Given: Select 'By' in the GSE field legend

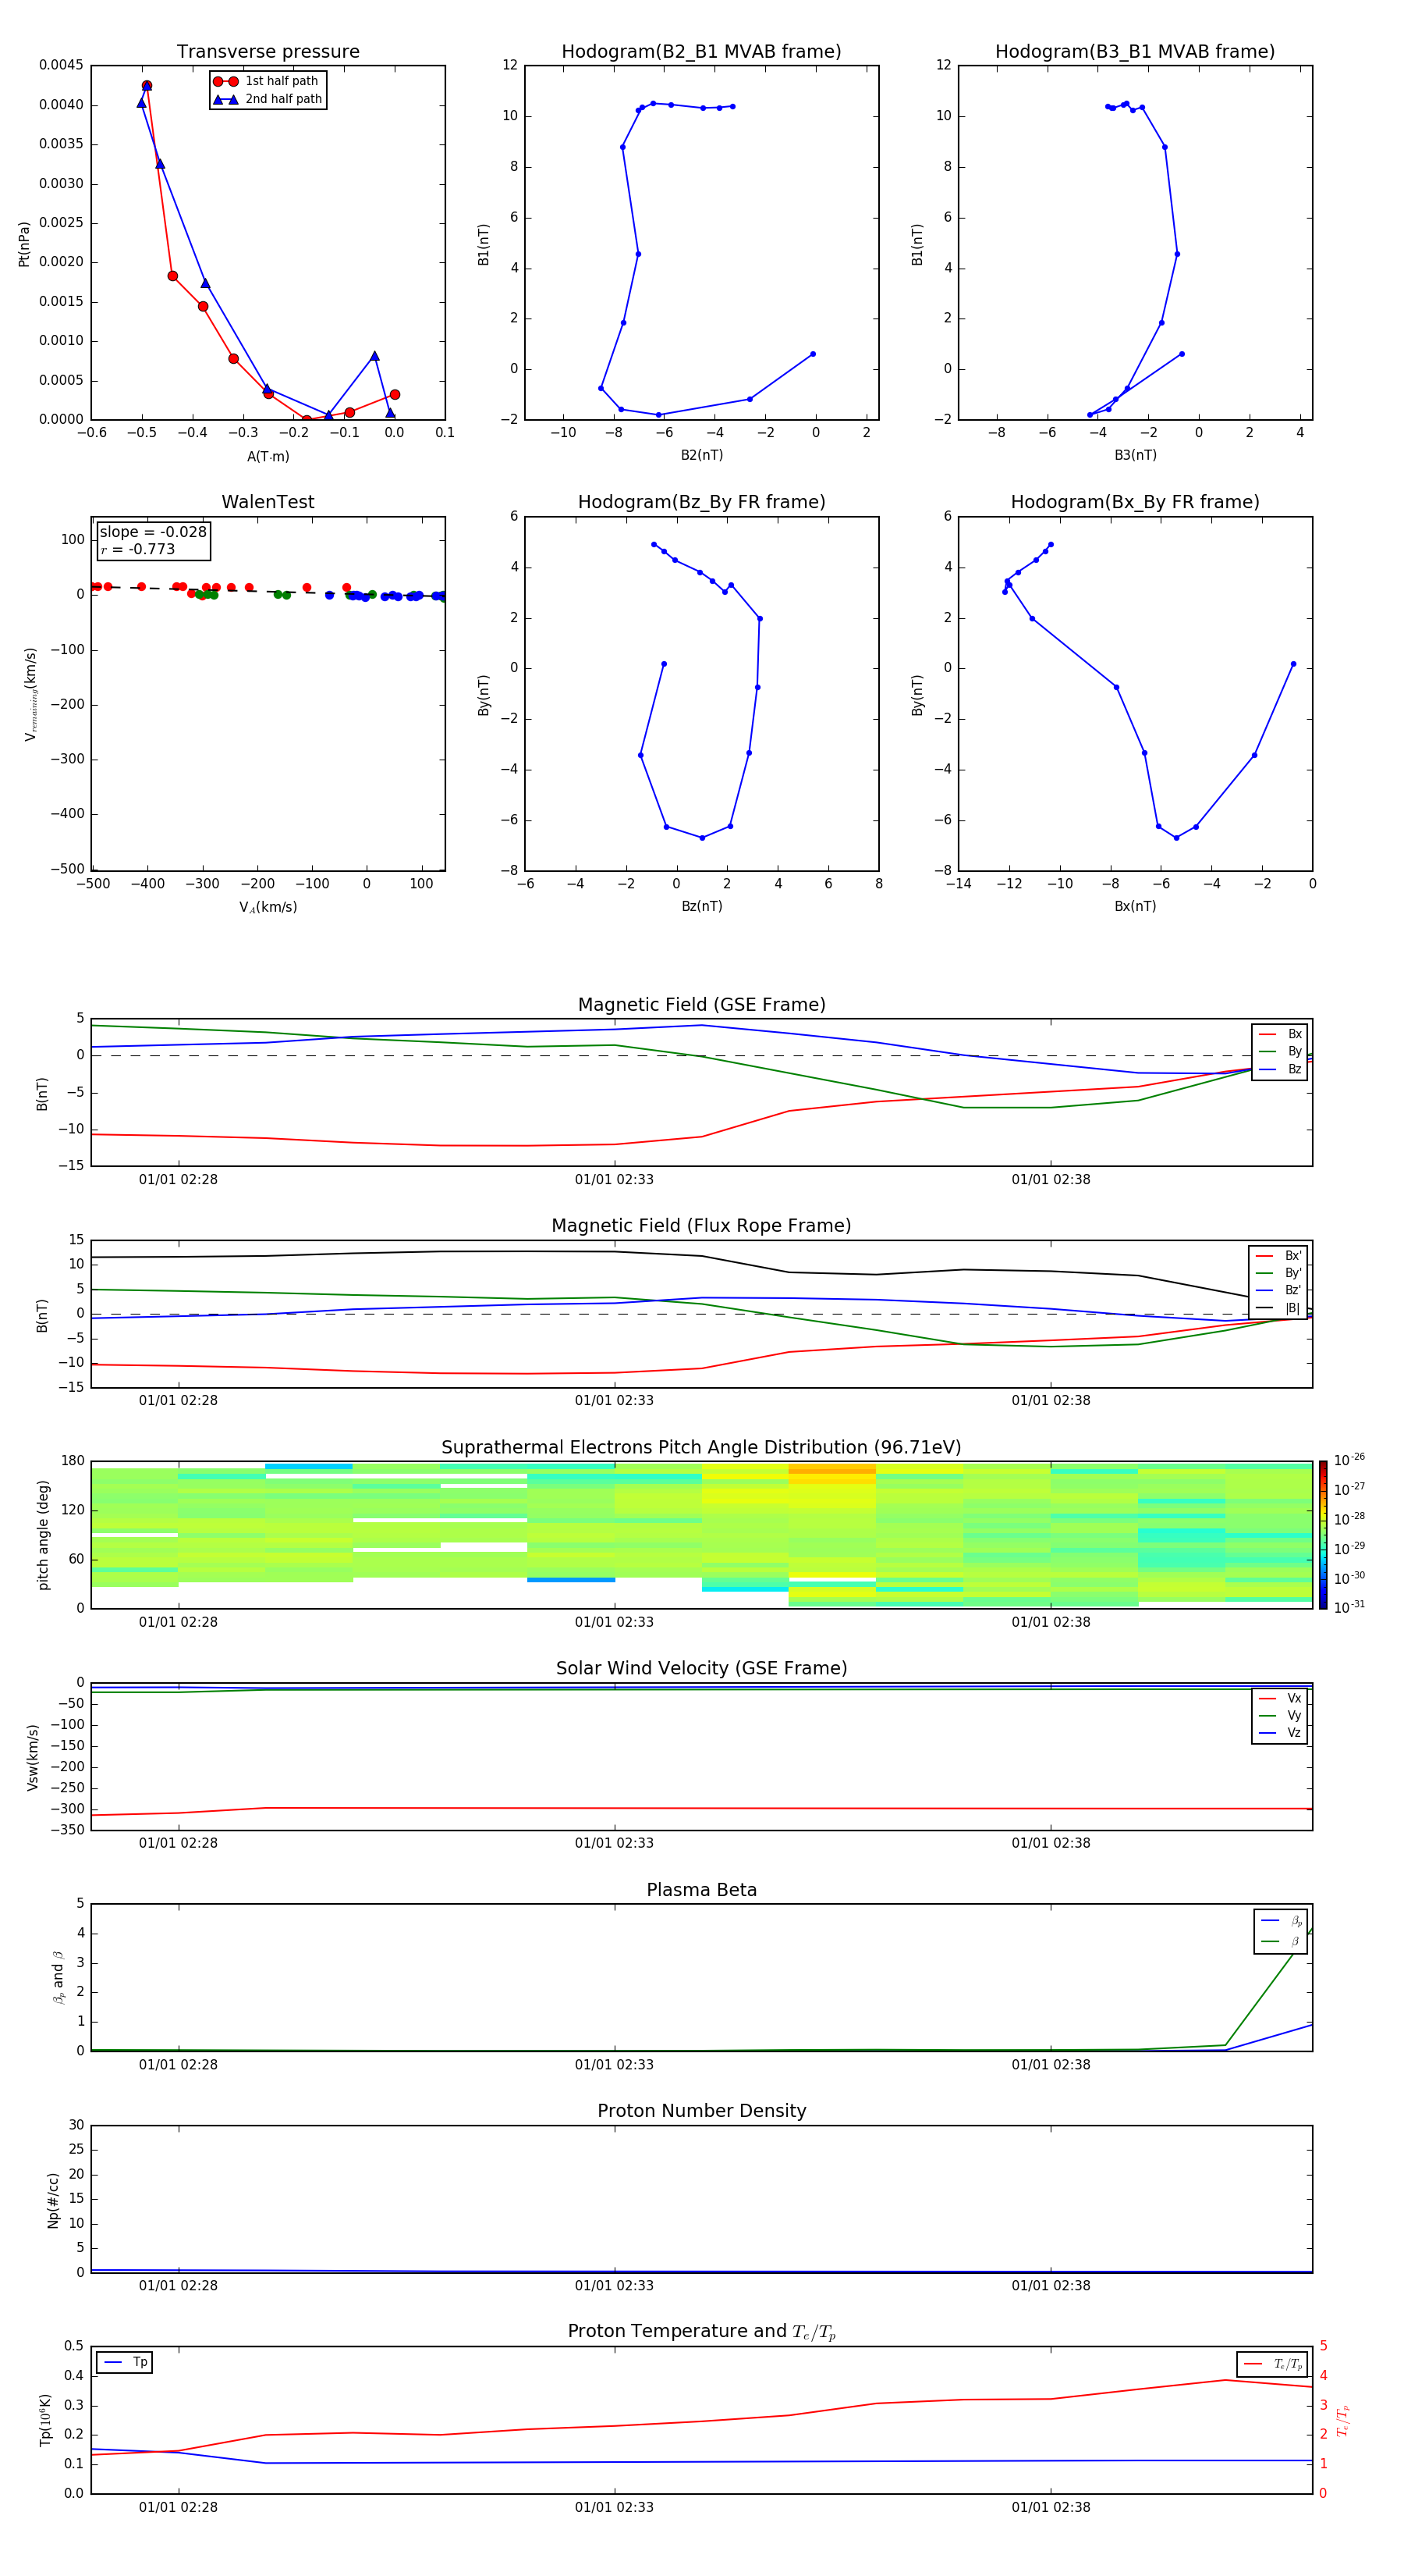Looking at the screenshot, I should pos(1280,1051).
